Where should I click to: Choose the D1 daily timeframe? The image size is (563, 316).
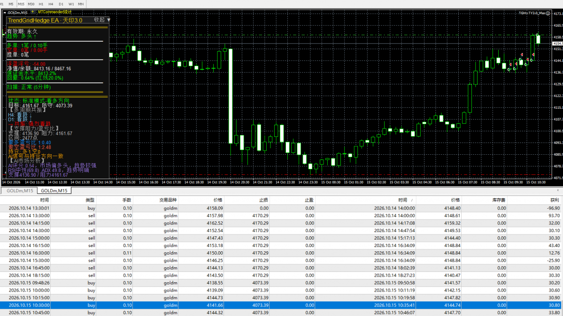(x=61, y=4)
